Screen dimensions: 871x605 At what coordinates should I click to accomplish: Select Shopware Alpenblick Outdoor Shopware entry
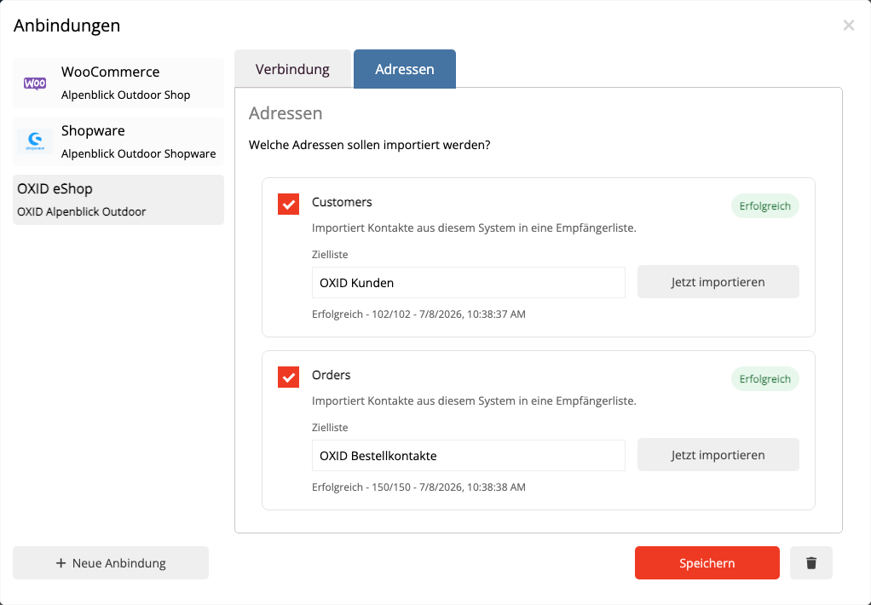pyautogui.click(x=118, y=141)
